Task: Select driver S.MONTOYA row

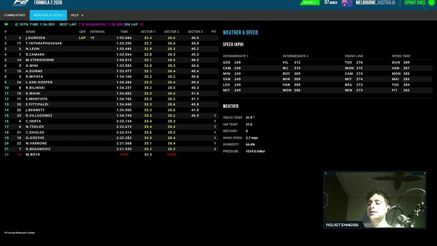Action: click(111, 99)
